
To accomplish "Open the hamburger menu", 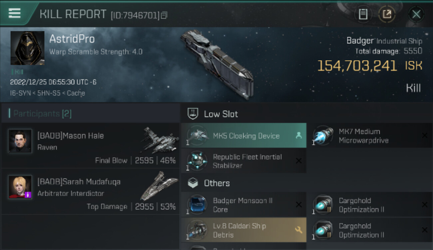I will (x=15, y=13).
